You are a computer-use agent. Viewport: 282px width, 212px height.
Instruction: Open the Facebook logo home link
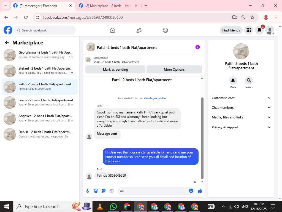click(x=8, y=30)
